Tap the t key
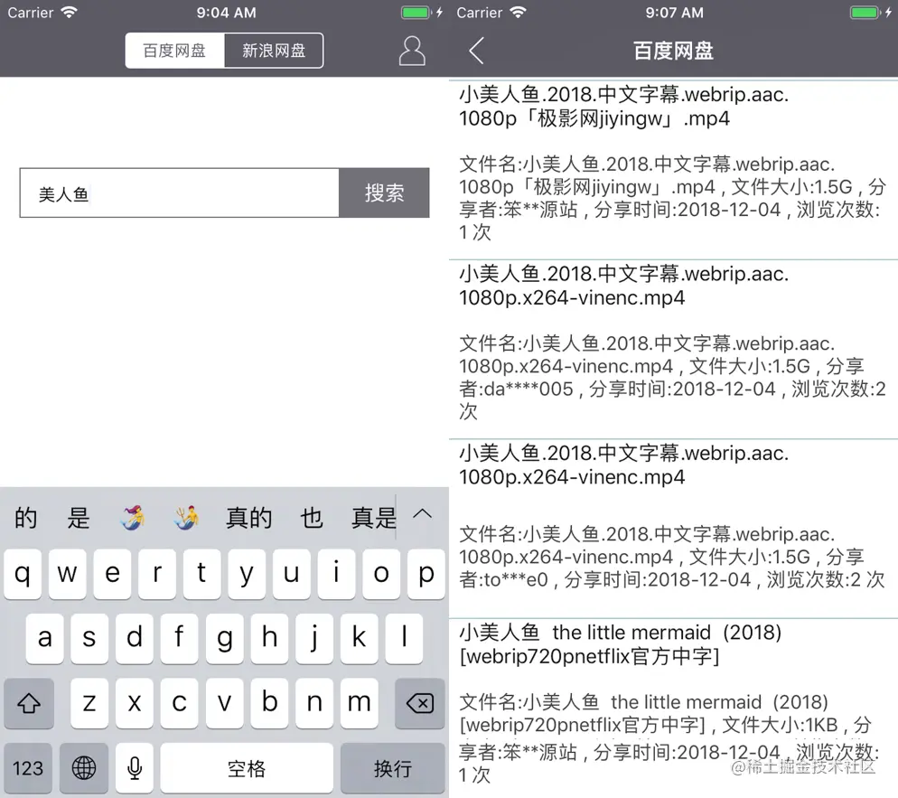 [201, 574]
